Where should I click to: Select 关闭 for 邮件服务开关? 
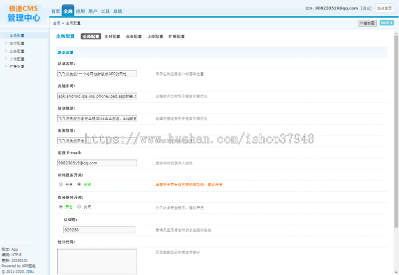[x=79, y=184]
